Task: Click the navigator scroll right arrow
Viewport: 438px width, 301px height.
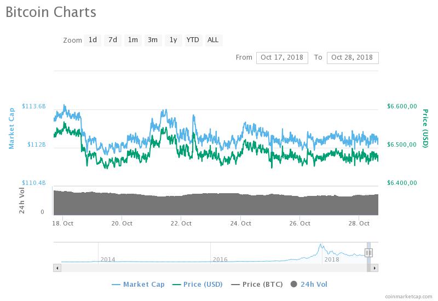Action: [374, 268]
